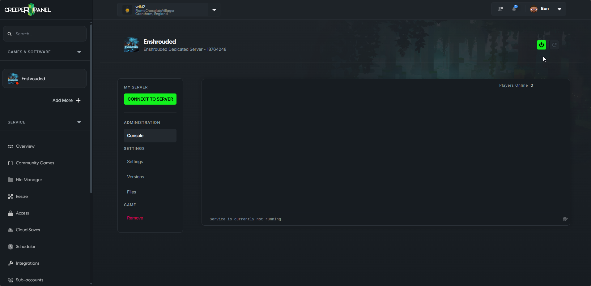
Task: Click Ben's avatar image
Action: [x=534, y=9]
